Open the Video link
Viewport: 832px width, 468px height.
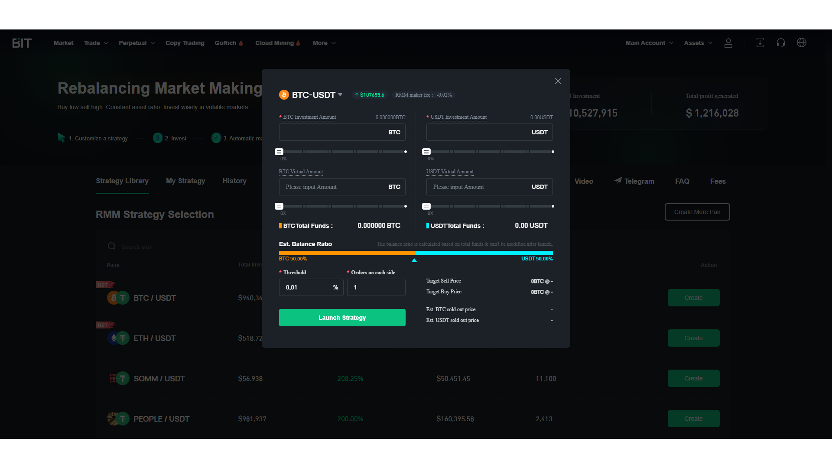584,181
